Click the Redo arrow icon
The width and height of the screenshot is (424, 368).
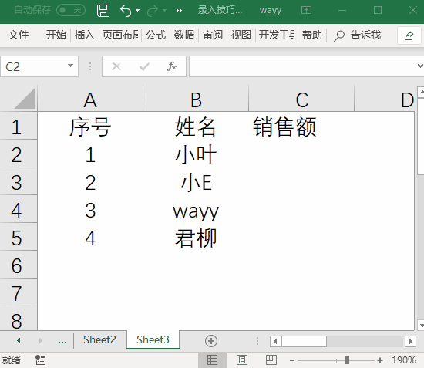(x=153, y=11)
